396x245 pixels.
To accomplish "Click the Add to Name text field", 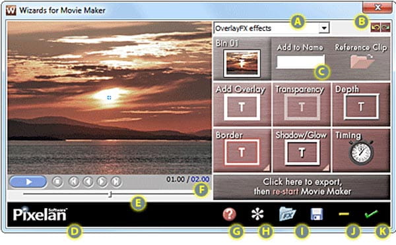I will point(300,62).
